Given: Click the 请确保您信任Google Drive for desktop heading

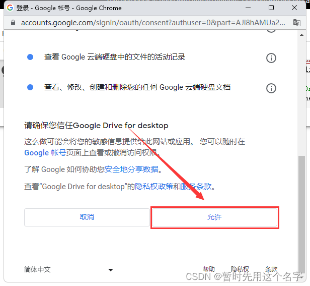Looking at the screenshot, I should tap(96, 126).
